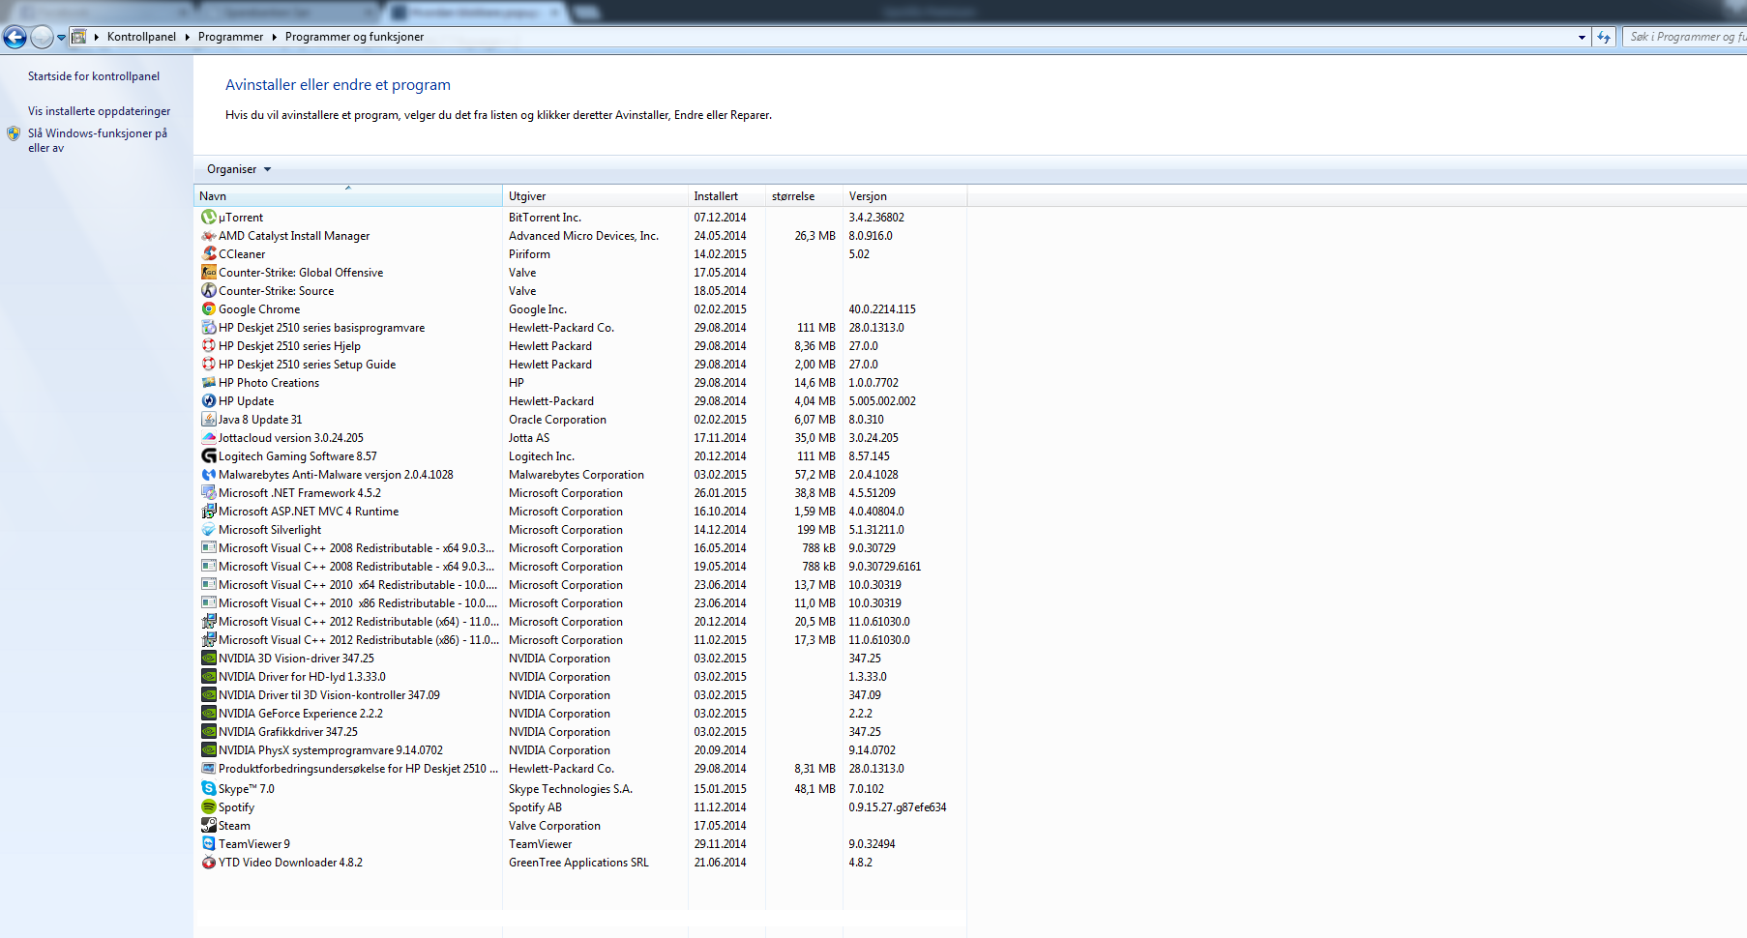Select HP Deskjet 2510 series basisprogramvare
1747x938 pixels.
click(580, 328)
